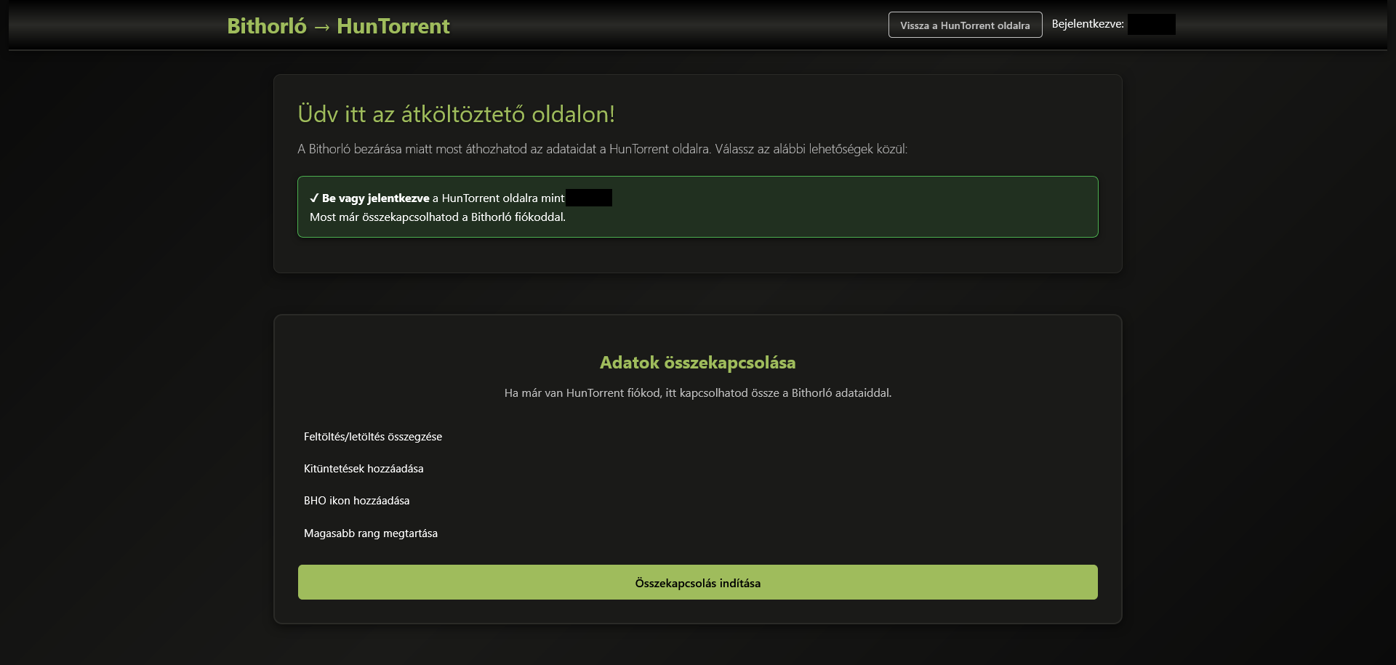1396x665 pixels.
Task: Click the Adatok összekapcsolása heading
Action: [697, 363]
